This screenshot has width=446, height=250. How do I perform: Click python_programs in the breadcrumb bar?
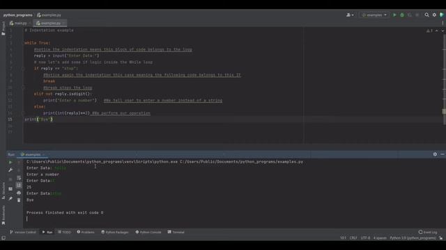pyautogui.click(x=18, y=15)
